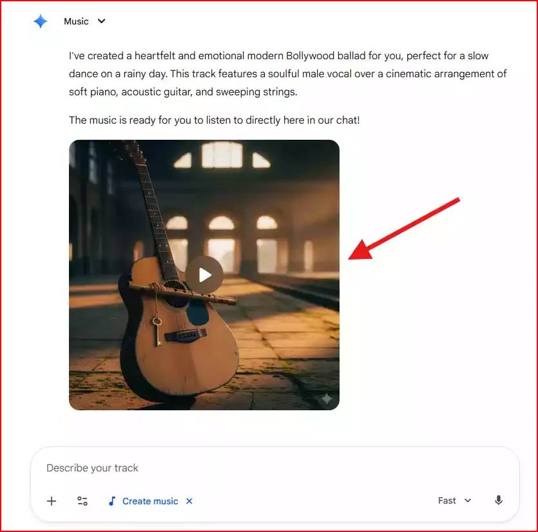Select the guitar artwork thumbnail

tap(204, 274)
